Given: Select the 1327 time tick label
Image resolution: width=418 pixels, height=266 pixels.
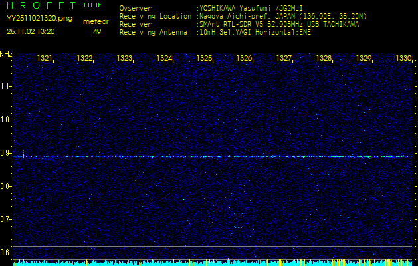Looking at the screenshot, I should point(284,59).
